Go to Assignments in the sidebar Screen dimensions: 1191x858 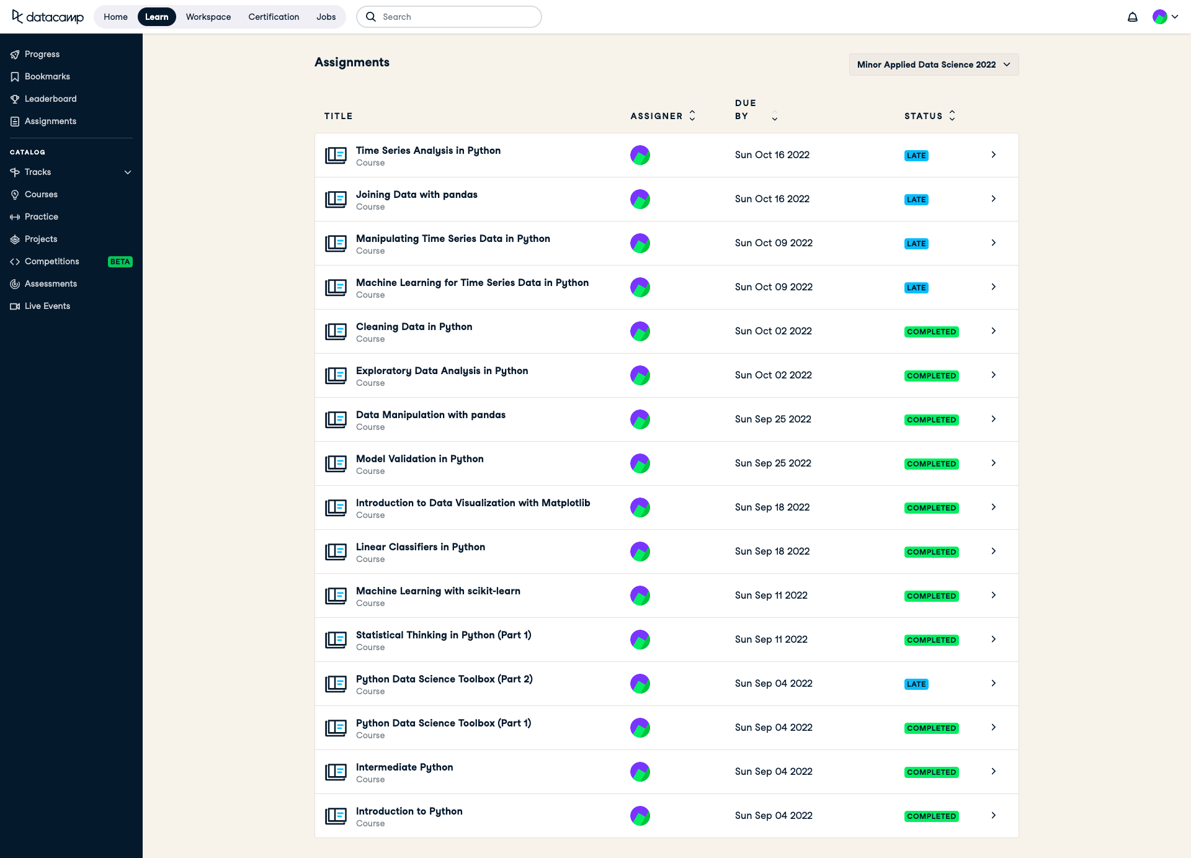[x=50, y=121]
